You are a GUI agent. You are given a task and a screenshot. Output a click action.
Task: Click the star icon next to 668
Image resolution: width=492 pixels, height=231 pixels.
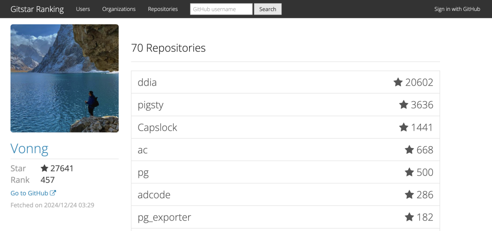(x=410, y=150)
